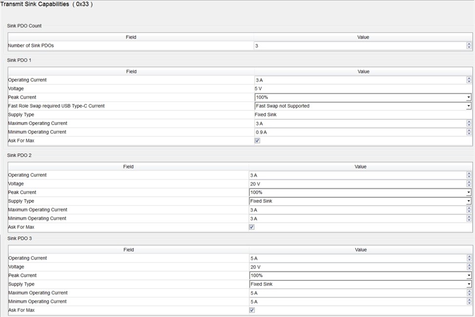
Task: Toggle Ask For Max in Sink PDO 1
Action: 257,141
